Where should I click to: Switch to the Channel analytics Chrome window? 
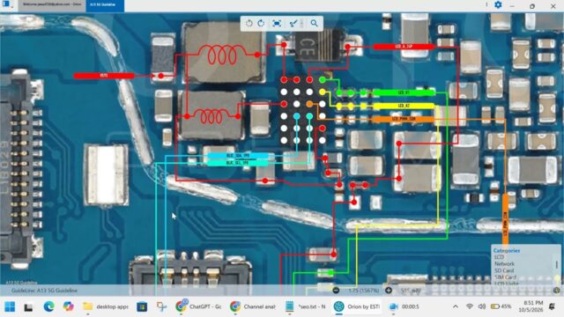click(253, 306)
